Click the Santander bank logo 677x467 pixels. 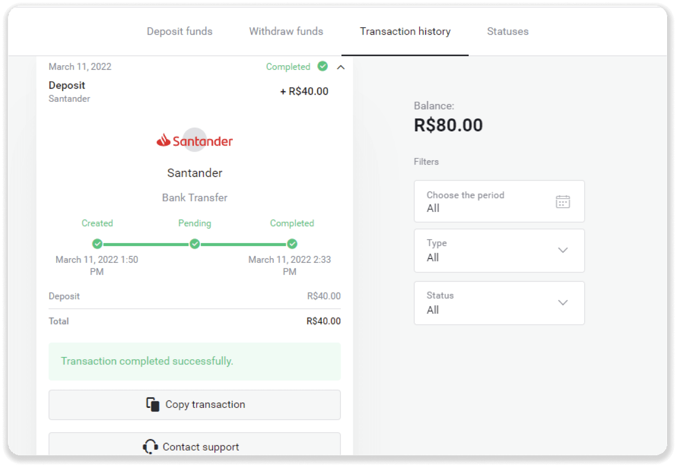click(195, 140)
